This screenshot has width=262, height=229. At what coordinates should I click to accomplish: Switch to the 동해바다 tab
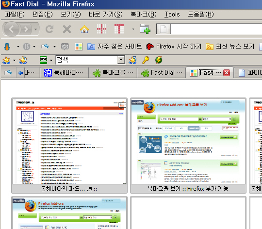click(64, 73)
